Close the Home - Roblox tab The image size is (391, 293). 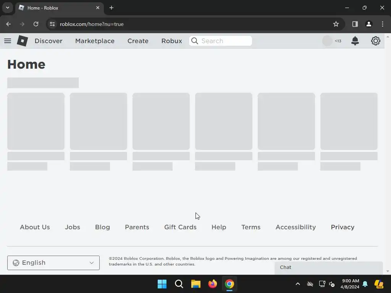(98, 8)
